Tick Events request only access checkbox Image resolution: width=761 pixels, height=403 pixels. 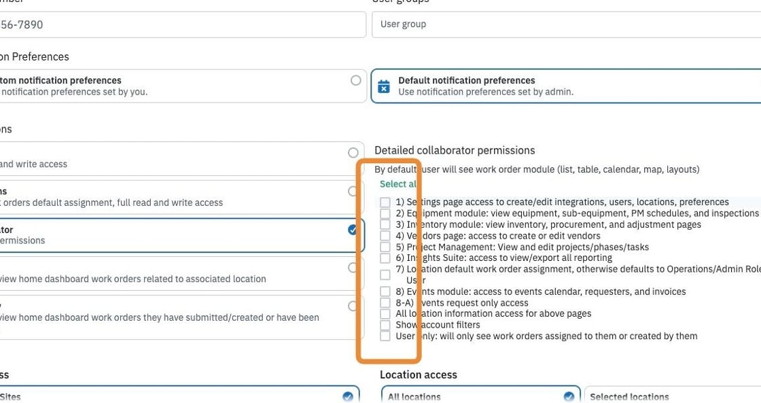(385, 302)
